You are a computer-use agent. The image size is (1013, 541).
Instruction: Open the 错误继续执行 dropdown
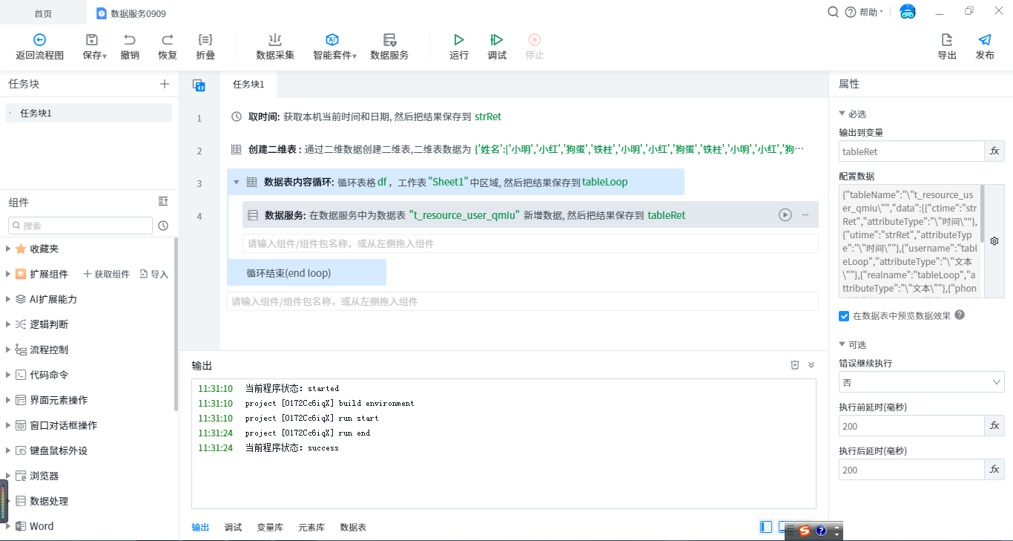(921, 382)
